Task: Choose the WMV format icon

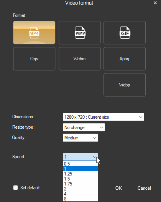Action: (80, 33)
